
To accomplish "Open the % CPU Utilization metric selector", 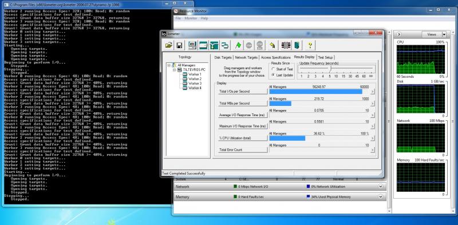I will click(x=243, y=138).
